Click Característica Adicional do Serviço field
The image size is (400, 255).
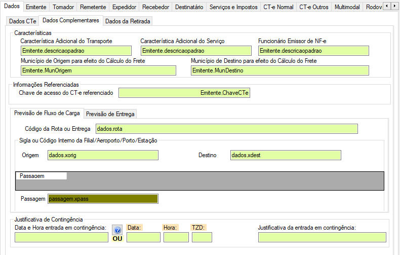click(x=196, y=51)
